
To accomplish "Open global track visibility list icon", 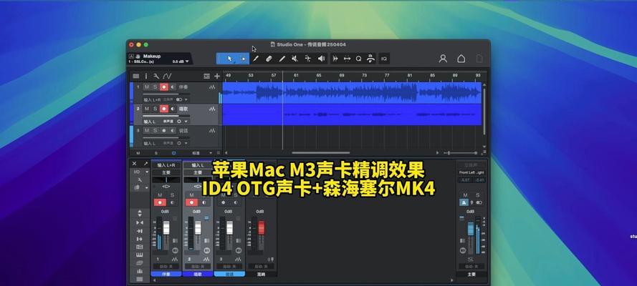I will click(x=207, y=77).
